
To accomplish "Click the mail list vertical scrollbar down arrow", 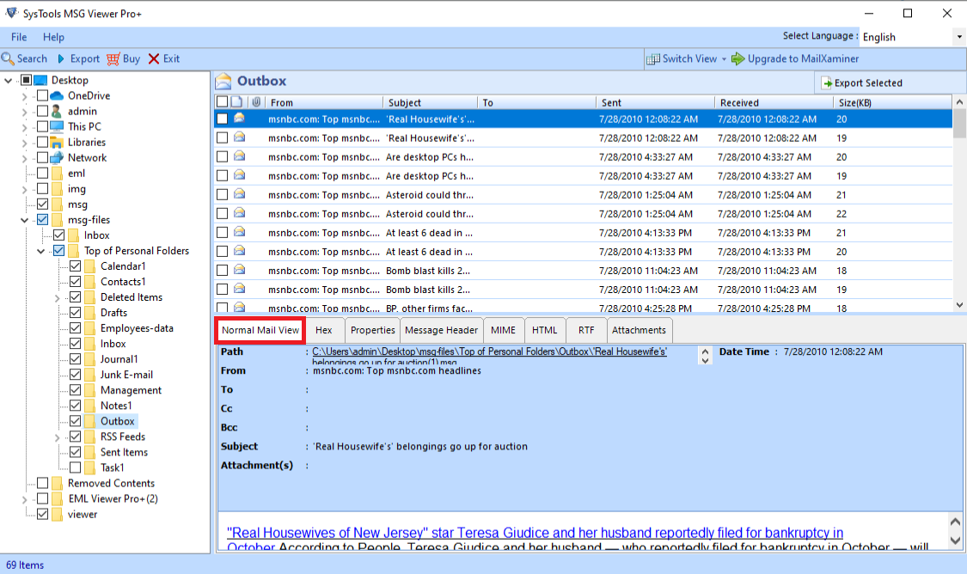I will [x=959, y=304].
